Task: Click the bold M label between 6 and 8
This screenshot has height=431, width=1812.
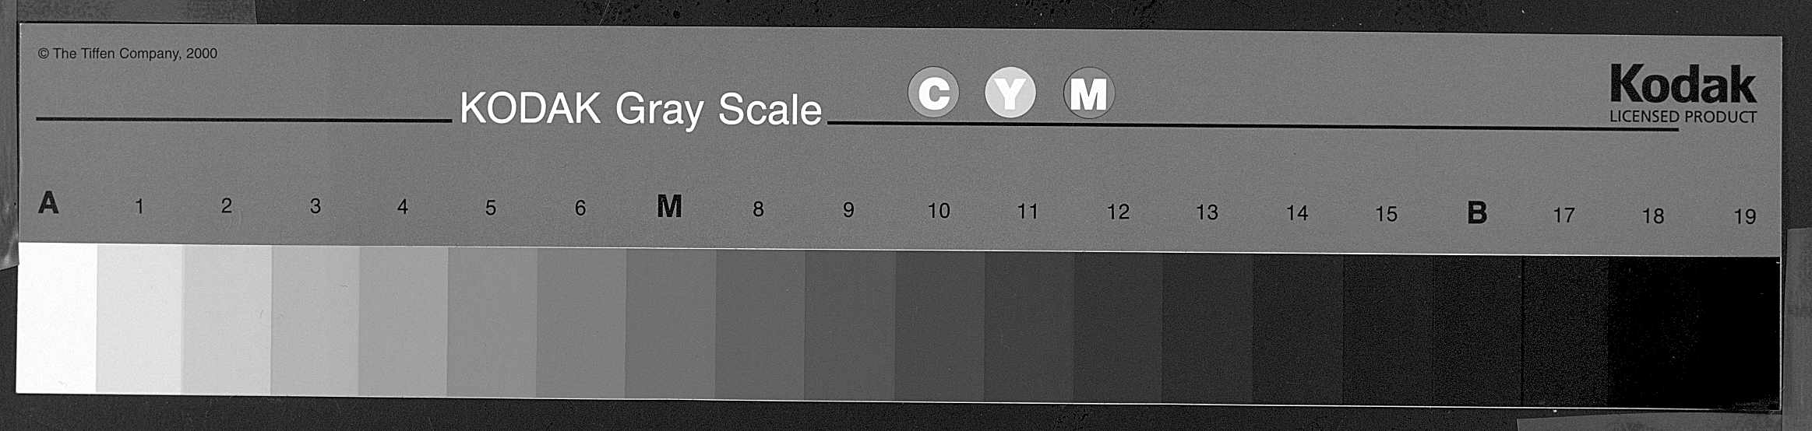Action: [669, 207]
